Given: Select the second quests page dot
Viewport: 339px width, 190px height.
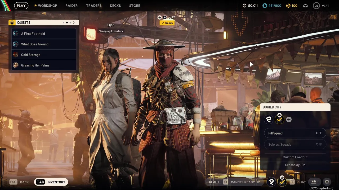Looking at the screenshot, I should (x=70, y=23).
